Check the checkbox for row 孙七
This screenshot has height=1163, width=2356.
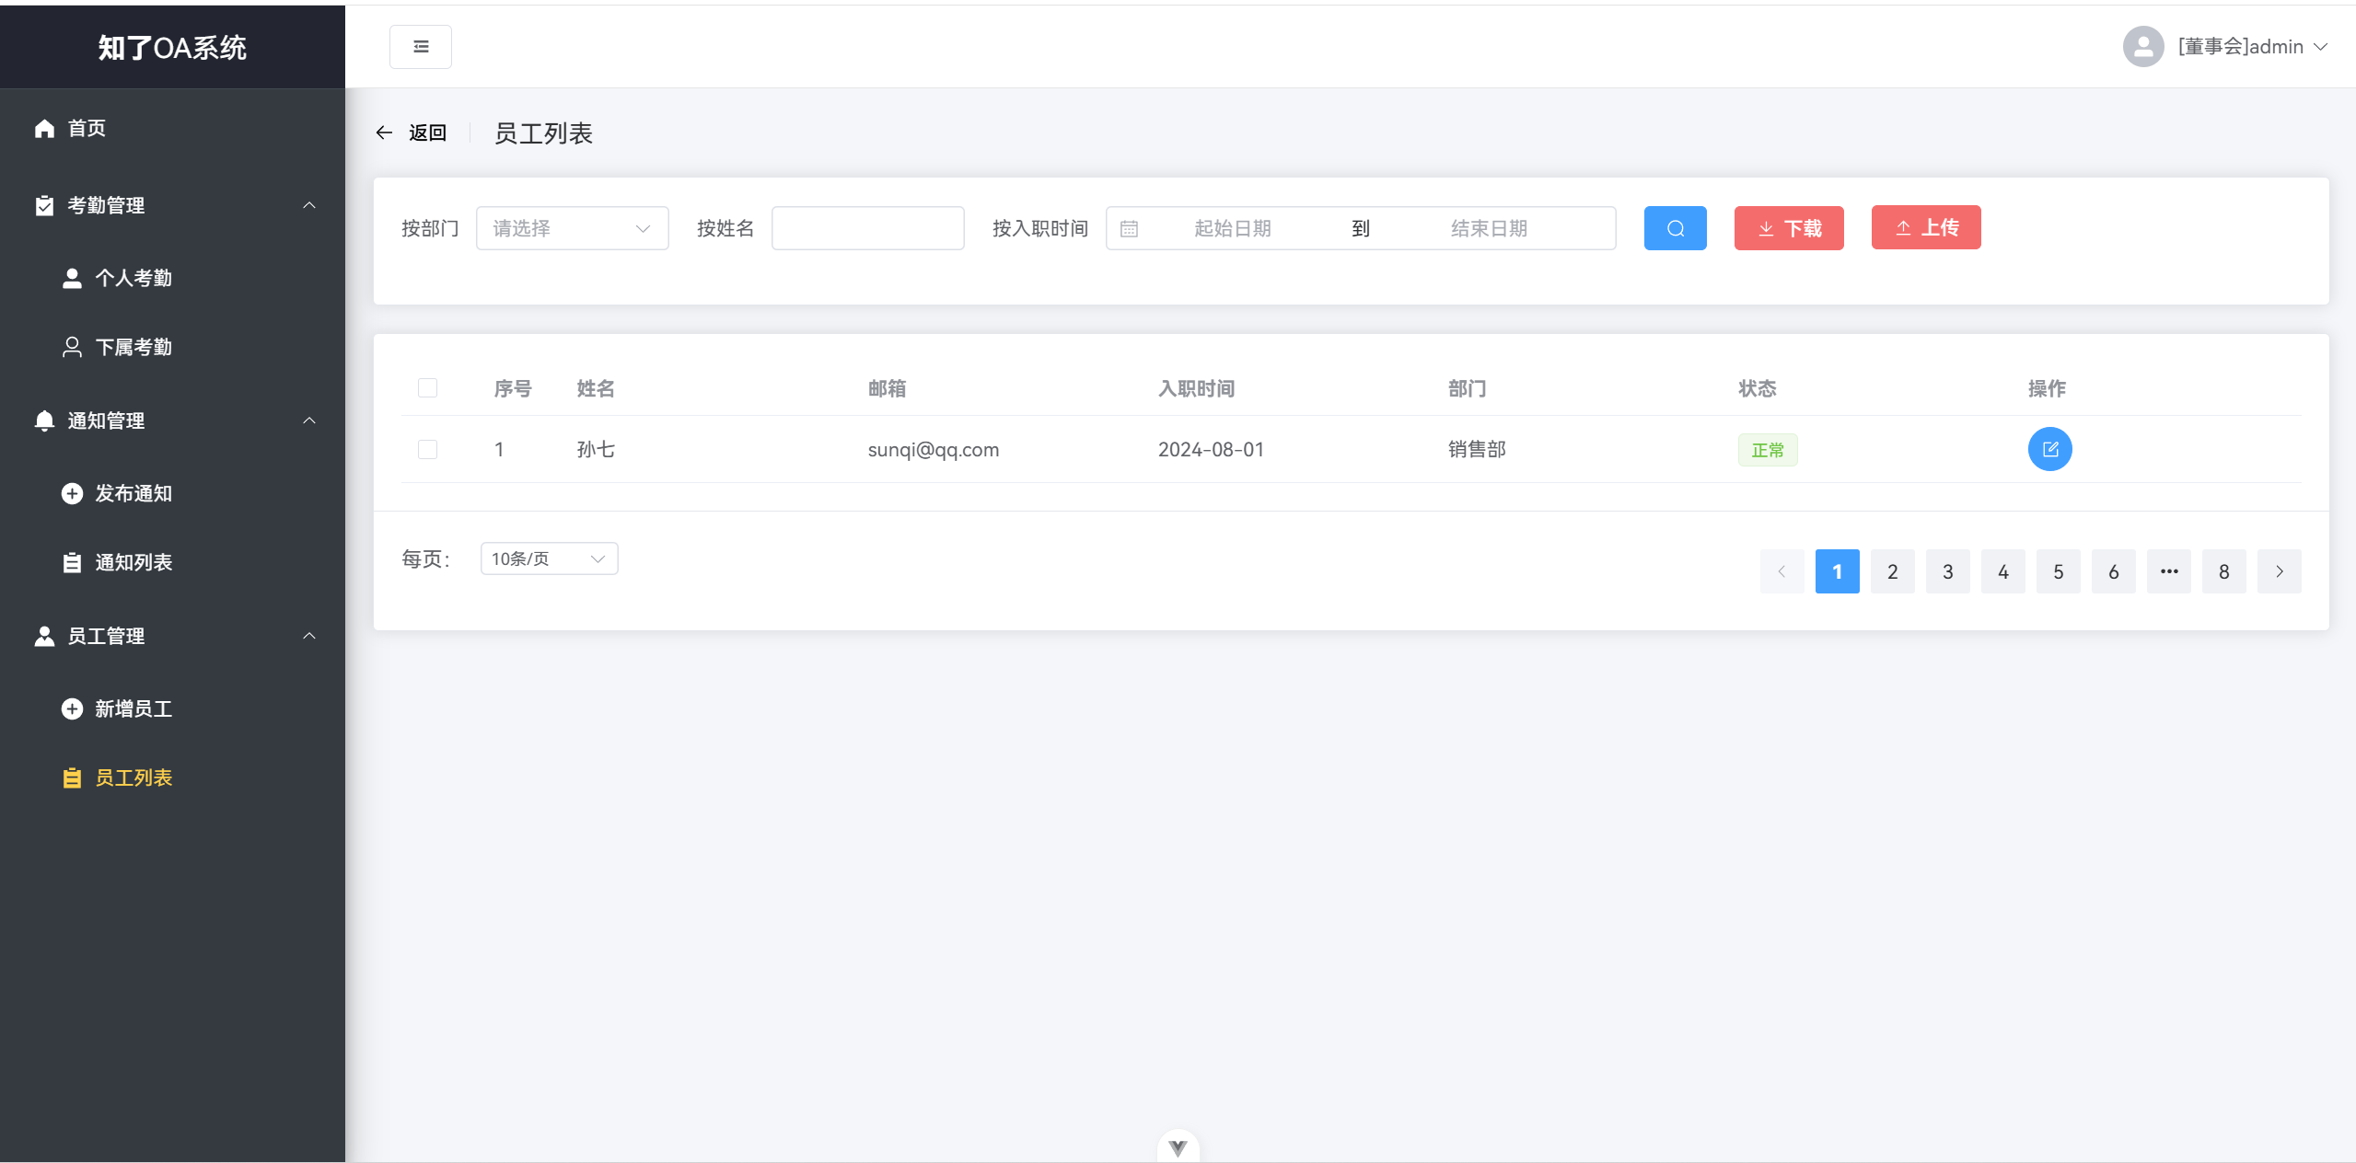click(427, 449)
